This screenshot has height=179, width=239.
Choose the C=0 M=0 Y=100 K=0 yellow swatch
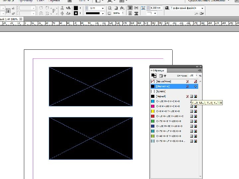point(168,111)
